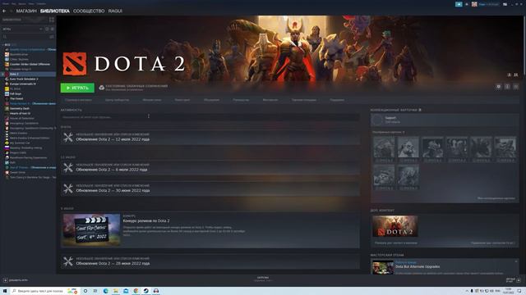
Task: Go back with the arrow icon
Action: coord(4,11)
